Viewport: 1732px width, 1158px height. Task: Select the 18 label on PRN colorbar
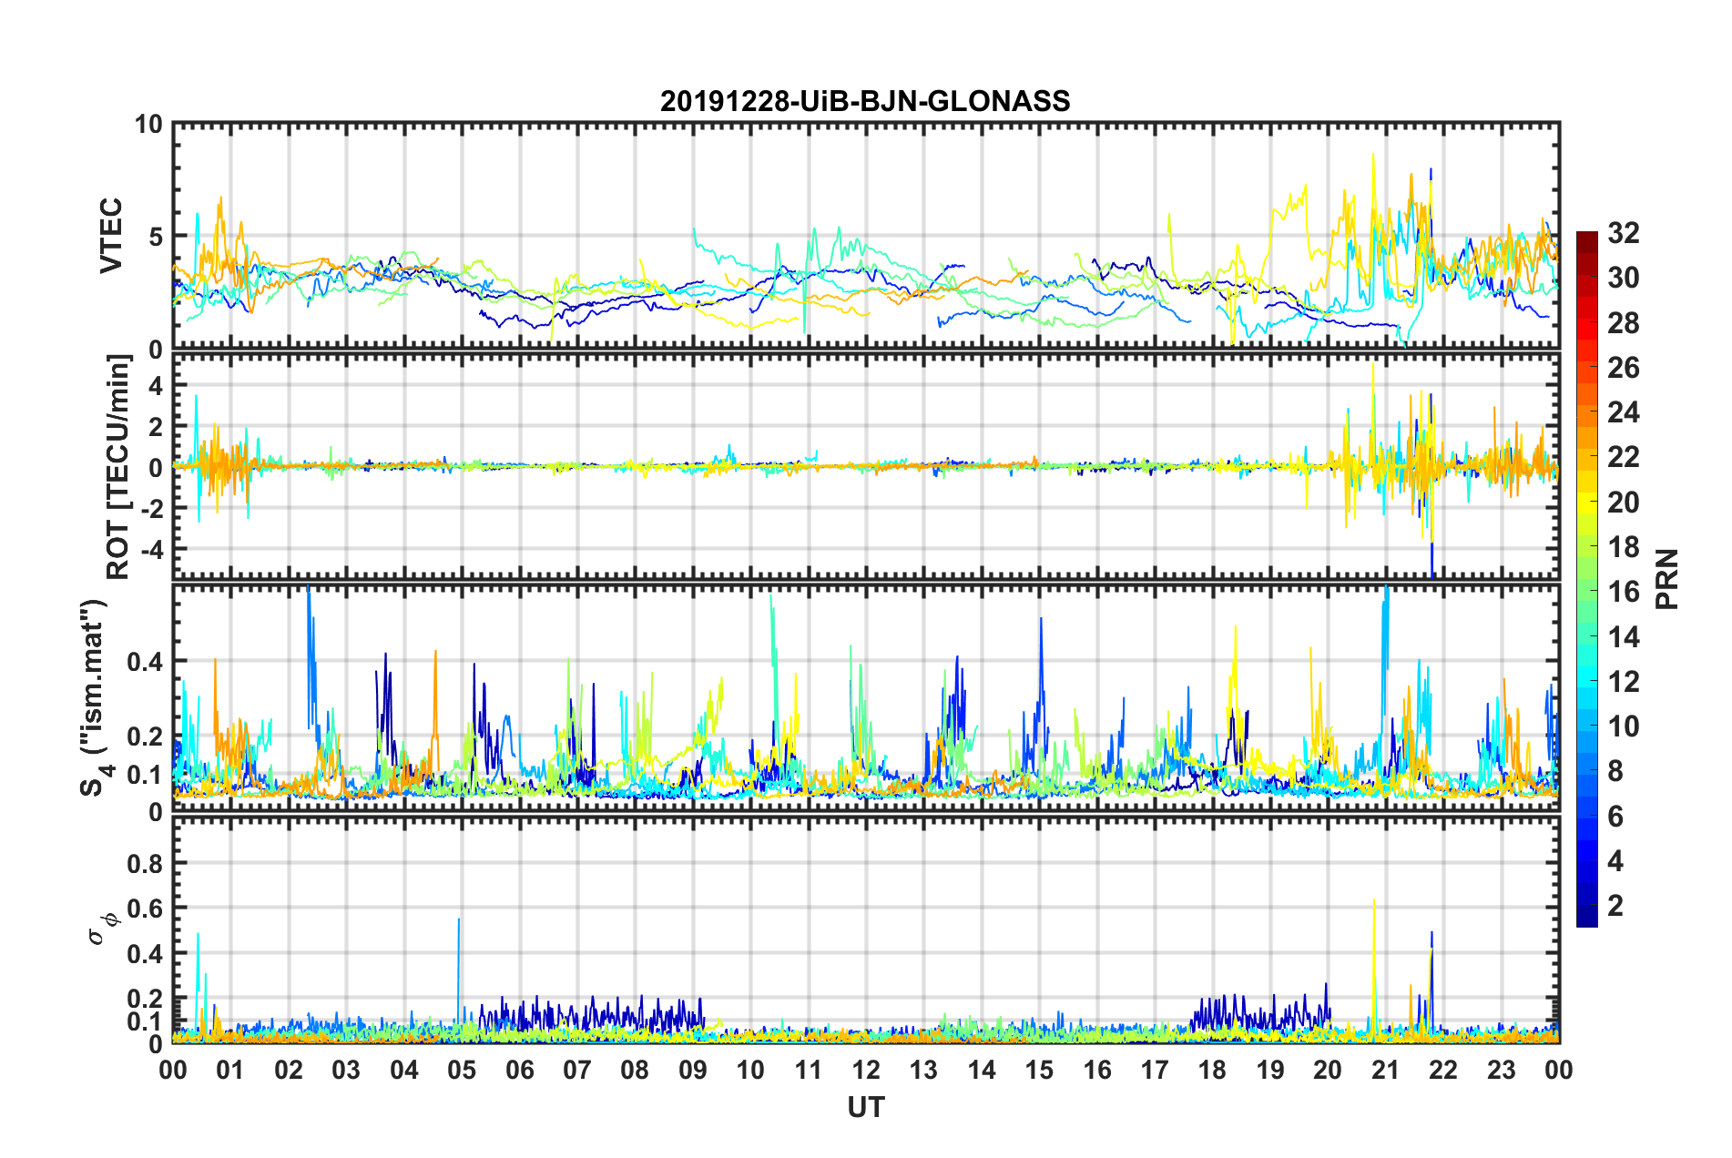[x=1623, y=547]
